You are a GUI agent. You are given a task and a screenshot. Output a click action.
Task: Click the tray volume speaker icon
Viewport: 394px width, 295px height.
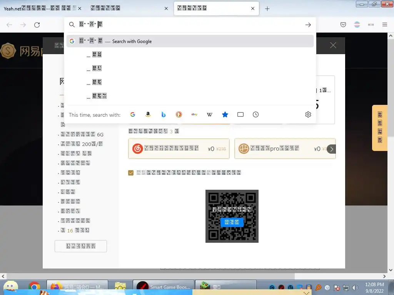pyautogui.click(x=355, y=288)
